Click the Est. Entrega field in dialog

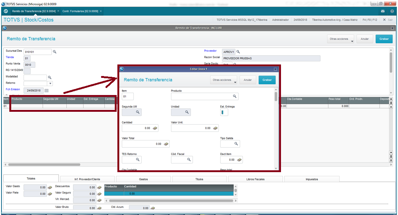pyautogui.click(x=224, y=112)
